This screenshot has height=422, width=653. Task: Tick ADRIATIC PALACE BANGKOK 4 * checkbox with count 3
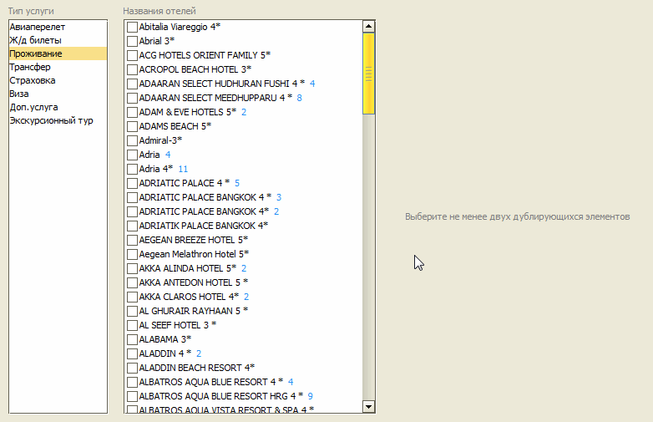click(x=132, y=197)
